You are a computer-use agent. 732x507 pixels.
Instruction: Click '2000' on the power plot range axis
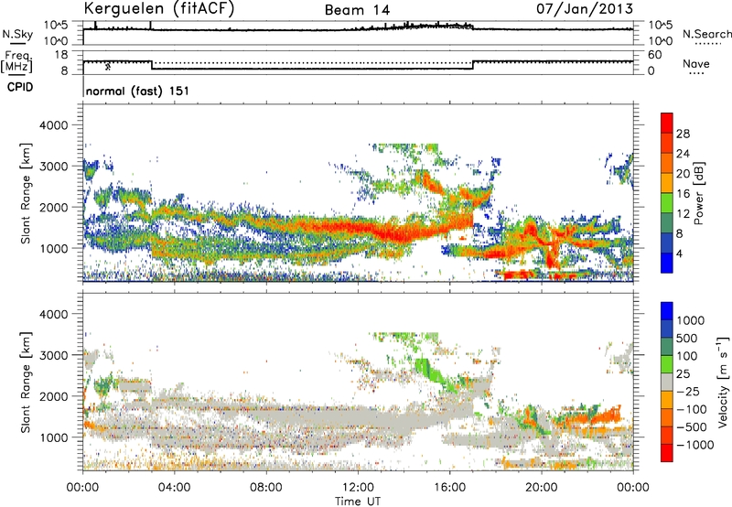point(53,207)
